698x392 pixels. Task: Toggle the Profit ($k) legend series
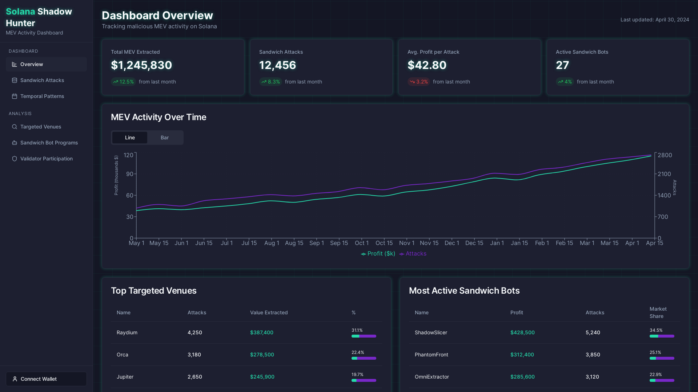pos(378,253)
